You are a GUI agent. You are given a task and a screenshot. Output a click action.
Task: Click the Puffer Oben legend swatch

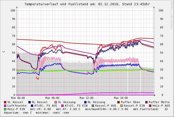(119, 102)
